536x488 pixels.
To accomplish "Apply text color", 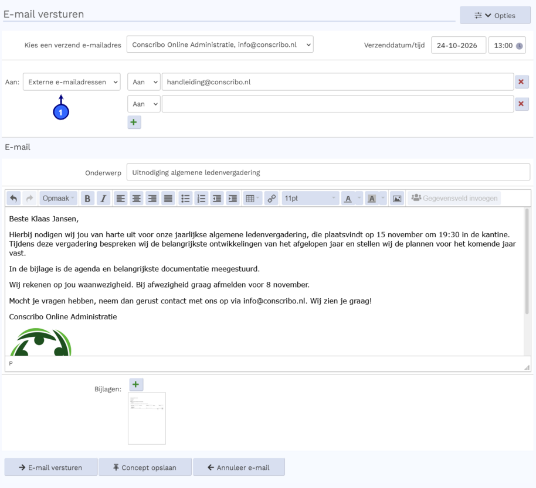I will [x=348, y=199].
